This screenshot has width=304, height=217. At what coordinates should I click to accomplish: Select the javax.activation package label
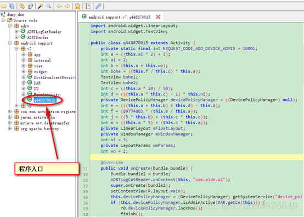coord(38,118)
